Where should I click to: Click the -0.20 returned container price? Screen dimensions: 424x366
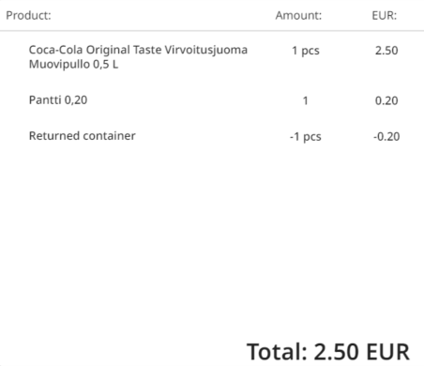click(386, 137)
